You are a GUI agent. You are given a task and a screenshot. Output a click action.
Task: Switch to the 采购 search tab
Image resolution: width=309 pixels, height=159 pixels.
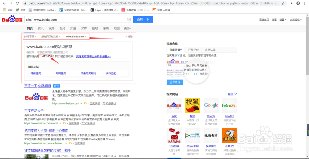click(x=106, y=28)
